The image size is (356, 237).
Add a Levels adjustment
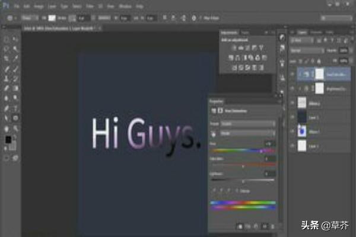pyautogui.click(x=241, y=48)
